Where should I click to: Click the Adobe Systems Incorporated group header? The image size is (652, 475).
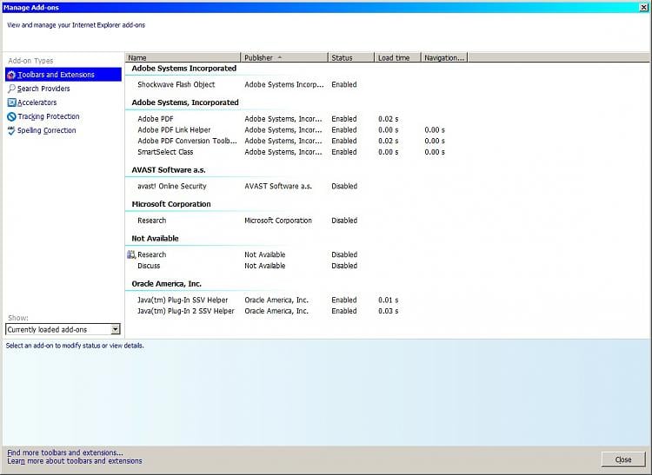(x=183, y=69)
